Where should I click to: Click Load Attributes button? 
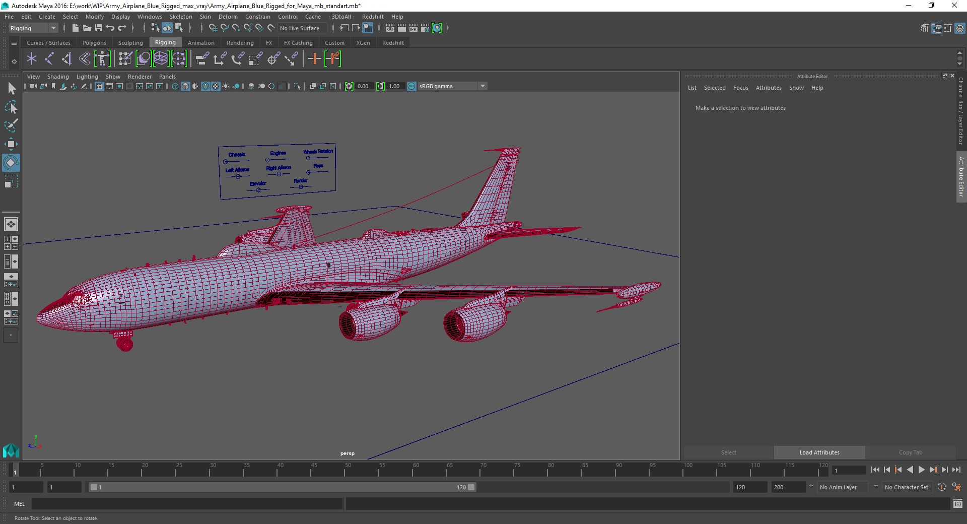pos(819,452)
